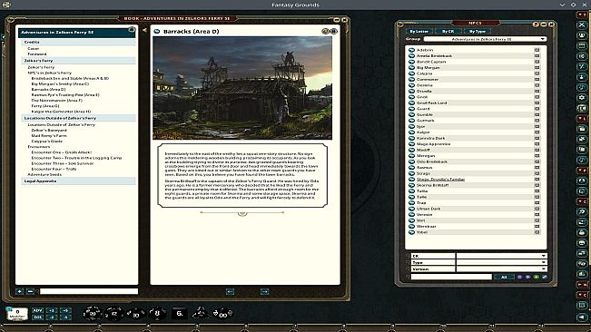Toggle NPC list edit mode

tap(545, 277)
